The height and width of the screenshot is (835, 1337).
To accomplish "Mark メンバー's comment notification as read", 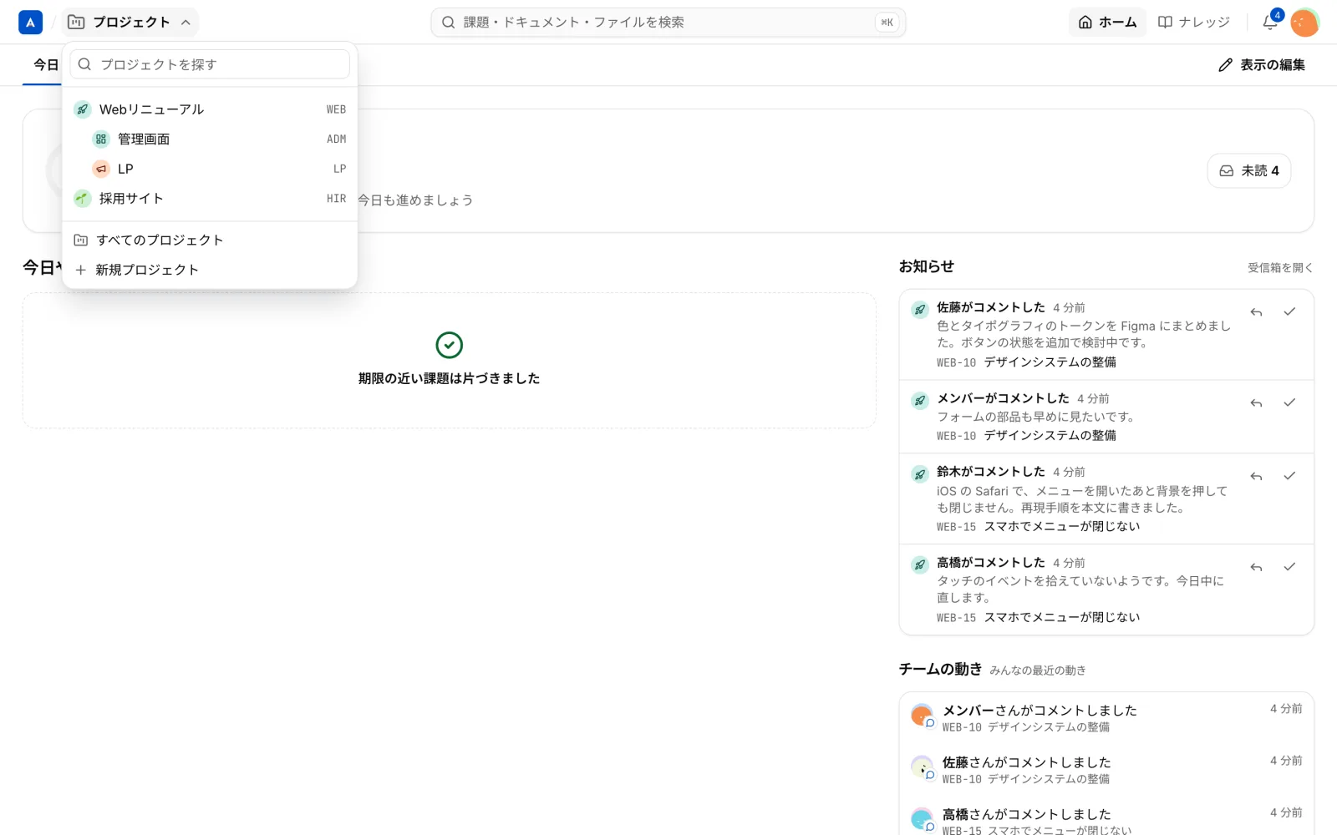I will click(x=1289, y=403).
